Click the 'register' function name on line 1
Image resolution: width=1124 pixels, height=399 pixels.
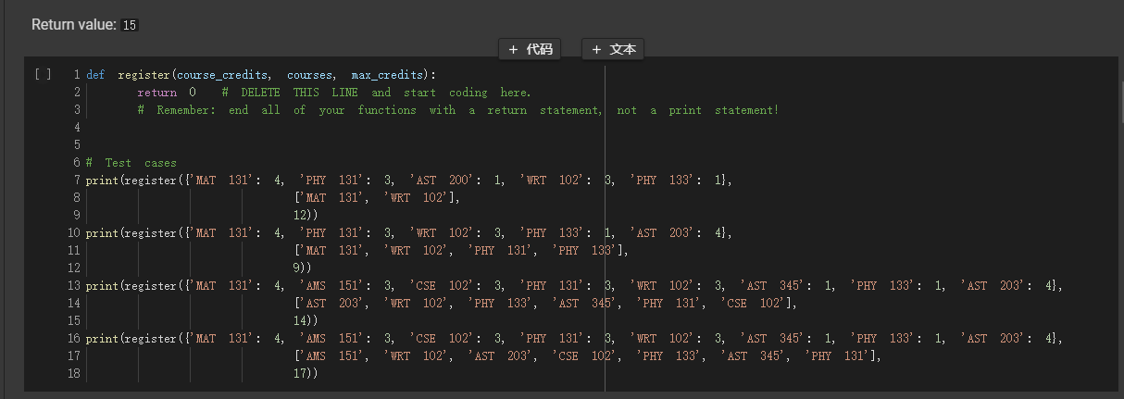144,74
